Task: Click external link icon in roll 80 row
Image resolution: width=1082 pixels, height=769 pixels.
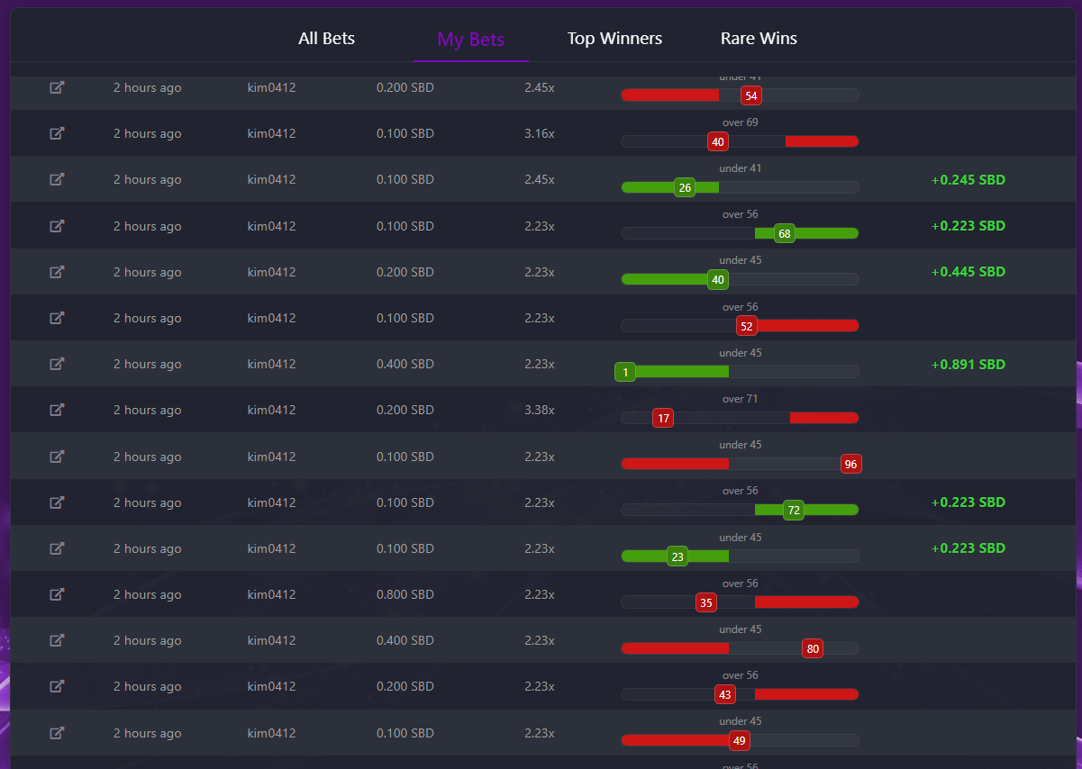Action: (x=57, y=640)
